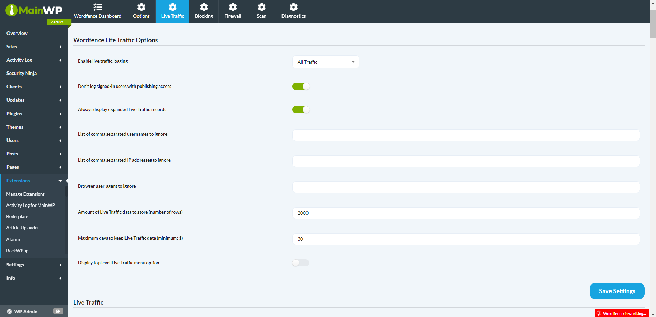Click the Scan gear icon
This screenshot has width=656, height=317.
coord(262,7)
